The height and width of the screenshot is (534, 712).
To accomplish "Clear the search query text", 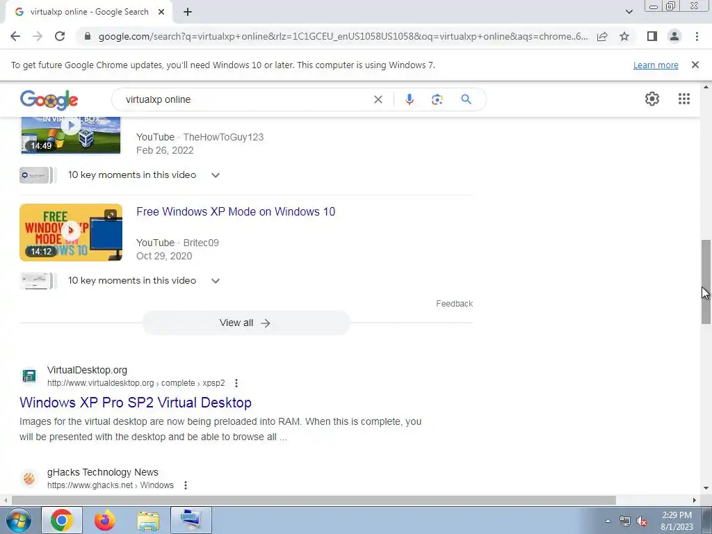I will click(378, 99).
